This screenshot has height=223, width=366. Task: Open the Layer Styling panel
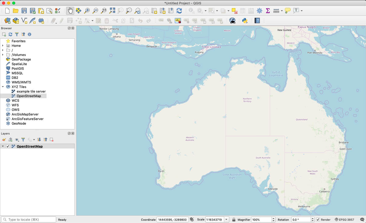click(4, 140)
